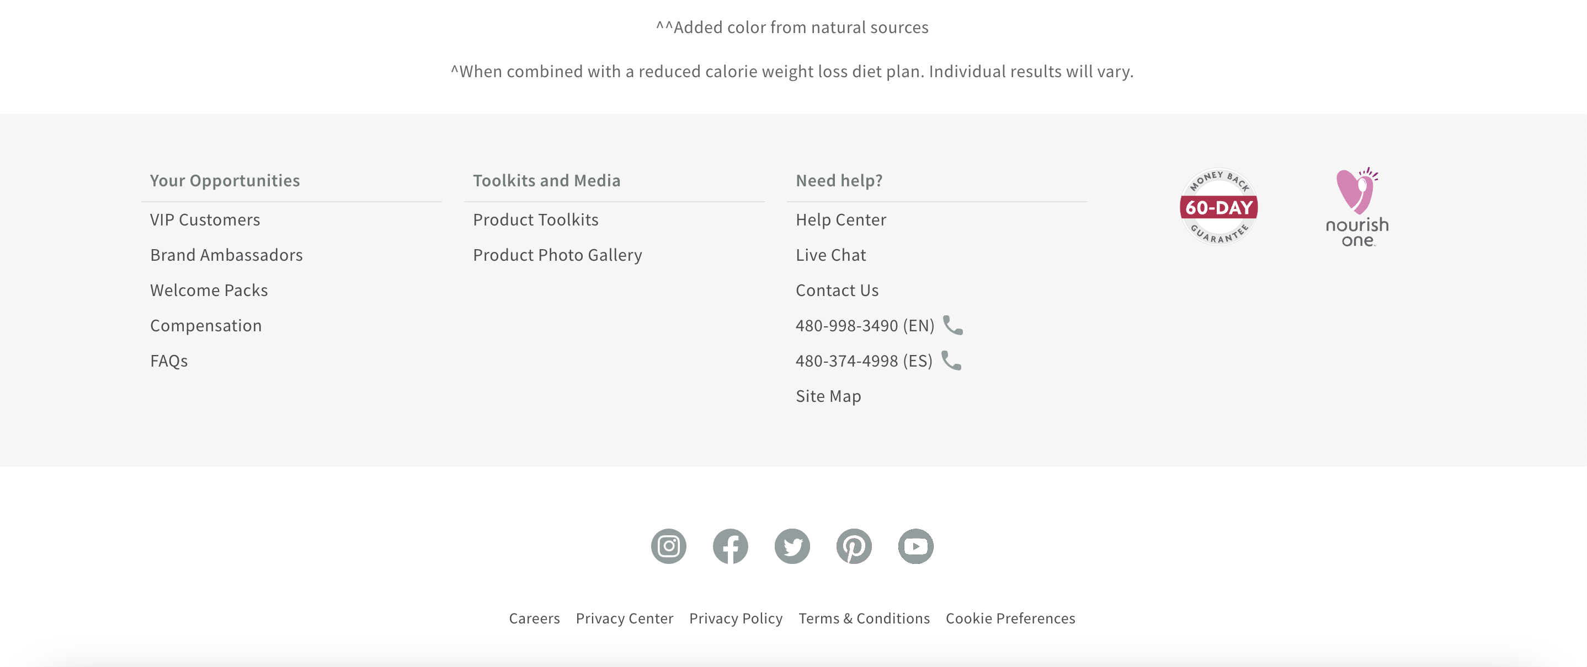Open the Compensation link
Image resolution: width=1587 pixels, height=667 pixels.
pos(206,325)
